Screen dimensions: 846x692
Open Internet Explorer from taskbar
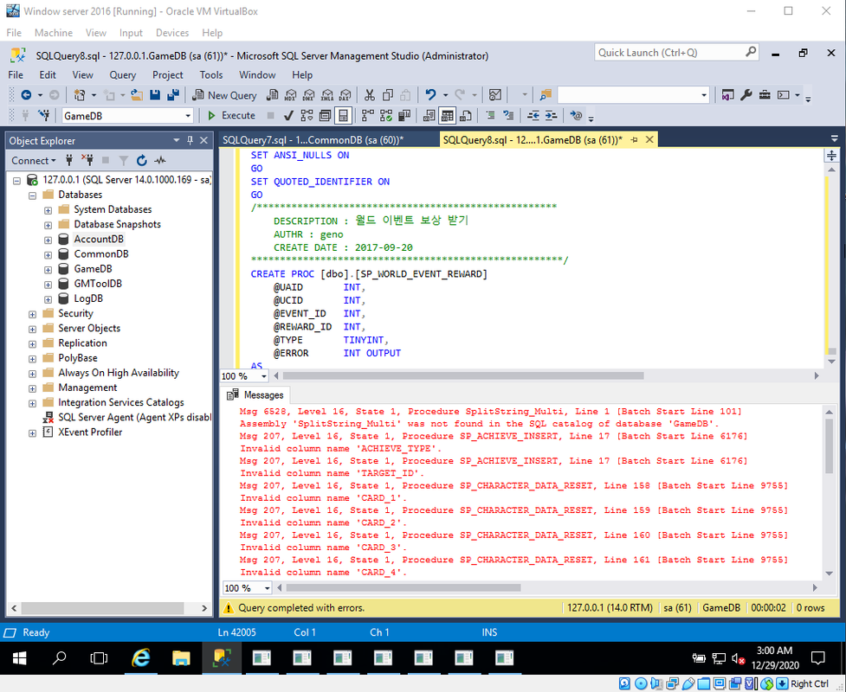click(141, 658)
